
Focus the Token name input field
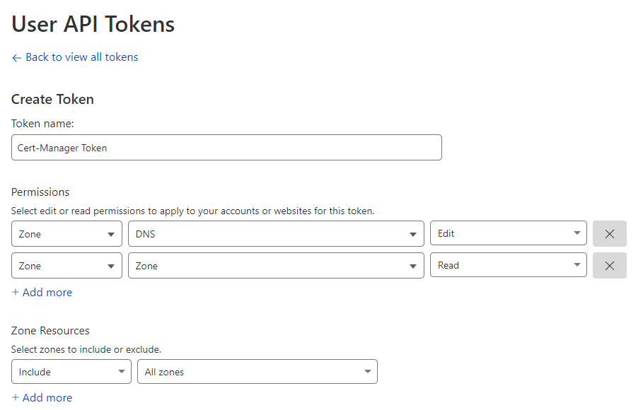(x=226, y=148)
